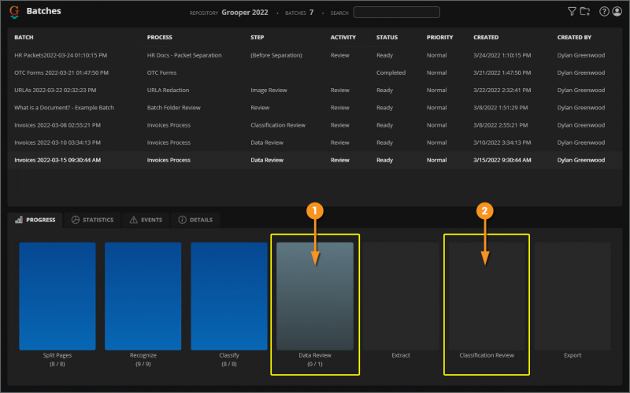Screen dimensions: 630x393
Task: Switch to the Progress tab
Action: [x=35, y=220]
